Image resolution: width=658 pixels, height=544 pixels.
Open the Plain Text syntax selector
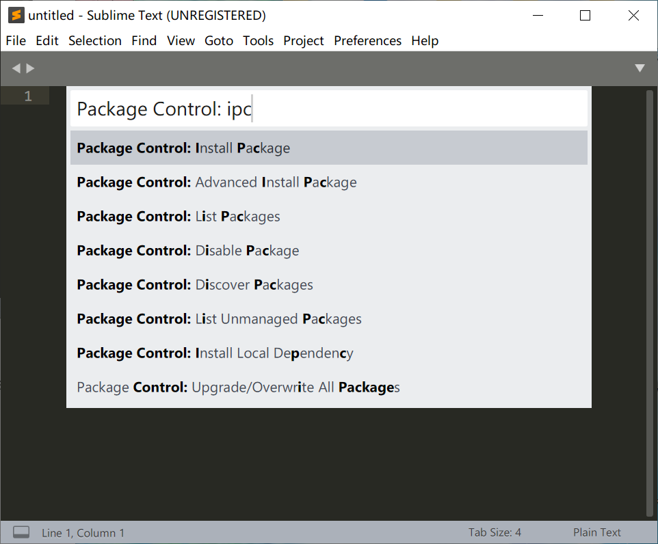click(x=596, y=532)
